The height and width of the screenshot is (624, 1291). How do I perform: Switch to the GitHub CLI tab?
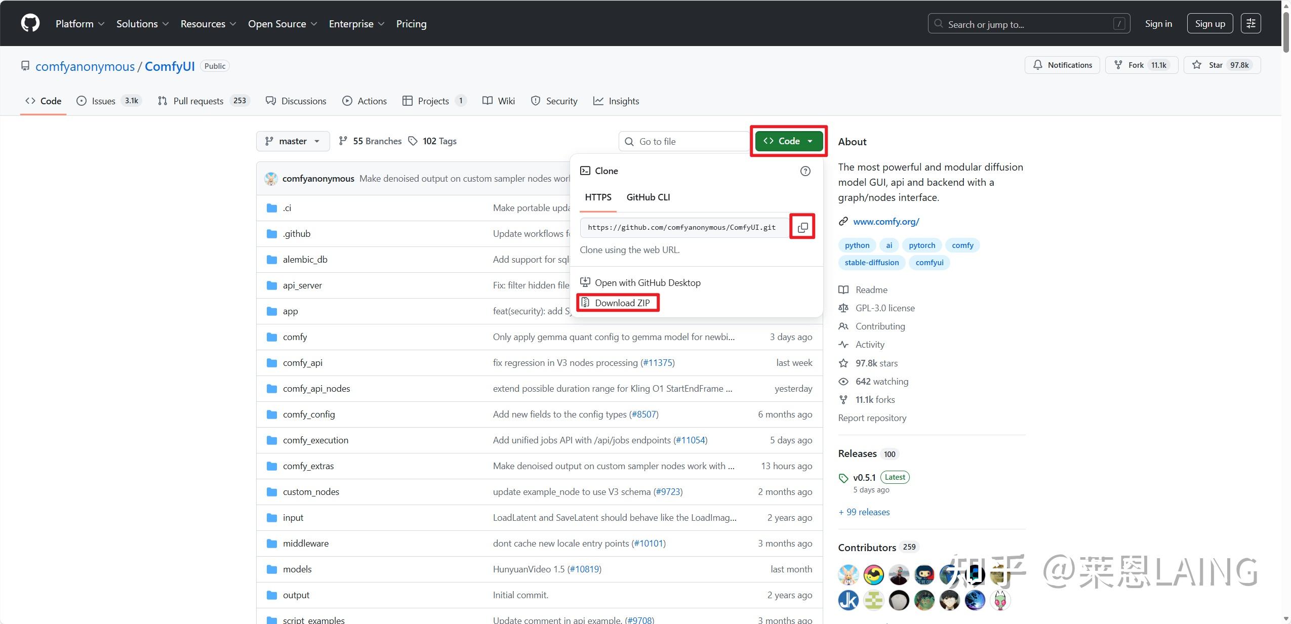coord(648,197)
